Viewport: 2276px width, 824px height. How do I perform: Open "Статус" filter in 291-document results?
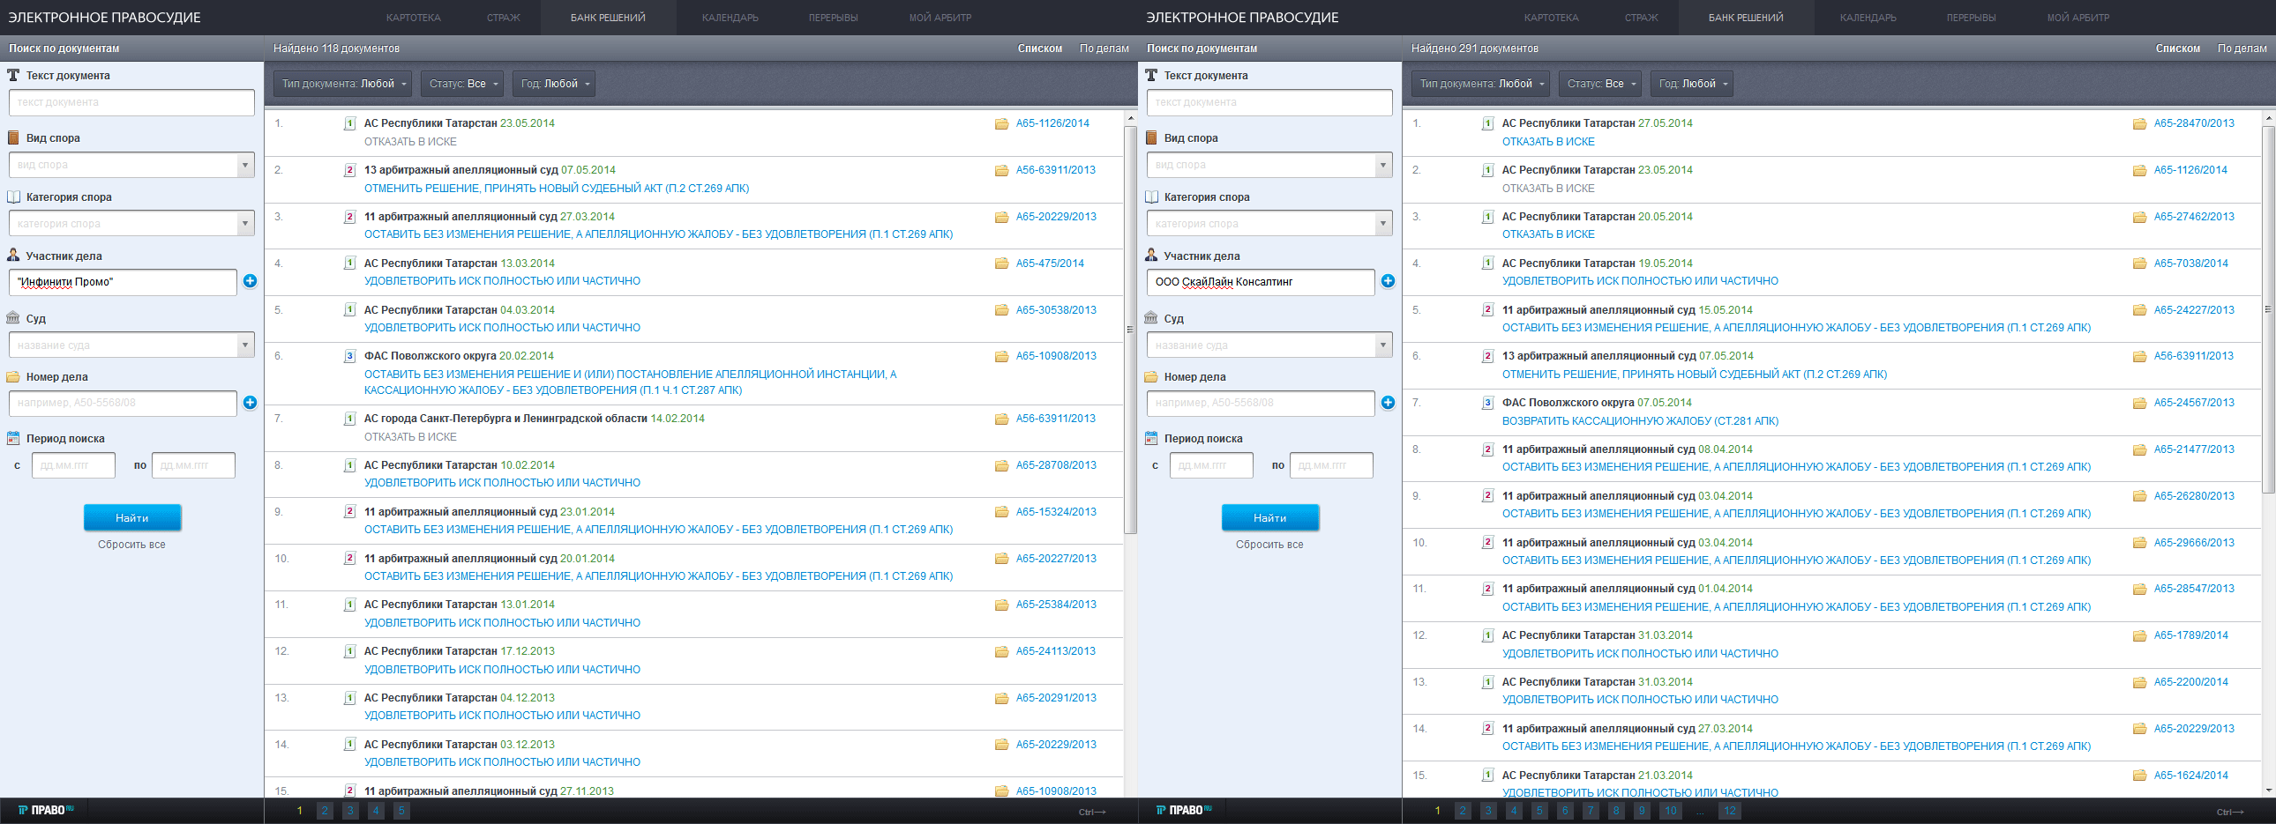[x=1600, y=84]
